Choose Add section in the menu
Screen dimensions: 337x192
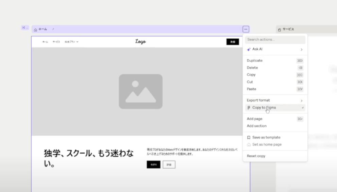coord(256,126)
